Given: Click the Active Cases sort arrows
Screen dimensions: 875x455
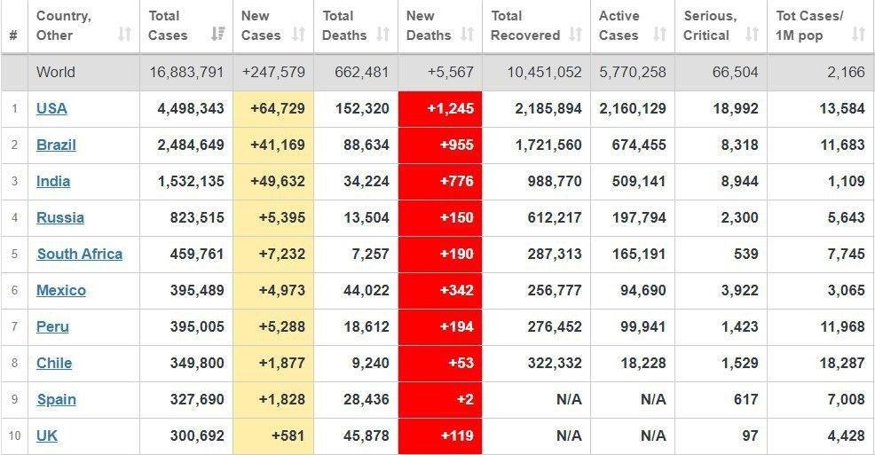Looking at the screenshot, I should (659, 35).
